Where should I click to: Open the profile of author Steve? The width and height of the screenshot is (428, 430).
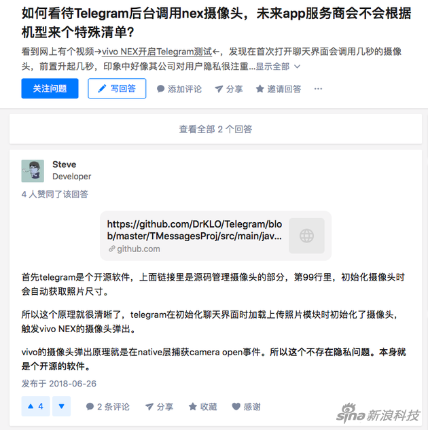(64, 164)
